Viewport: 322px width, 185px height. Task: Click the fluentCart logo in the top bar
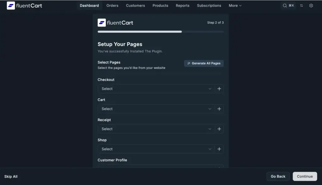point(24,6)
